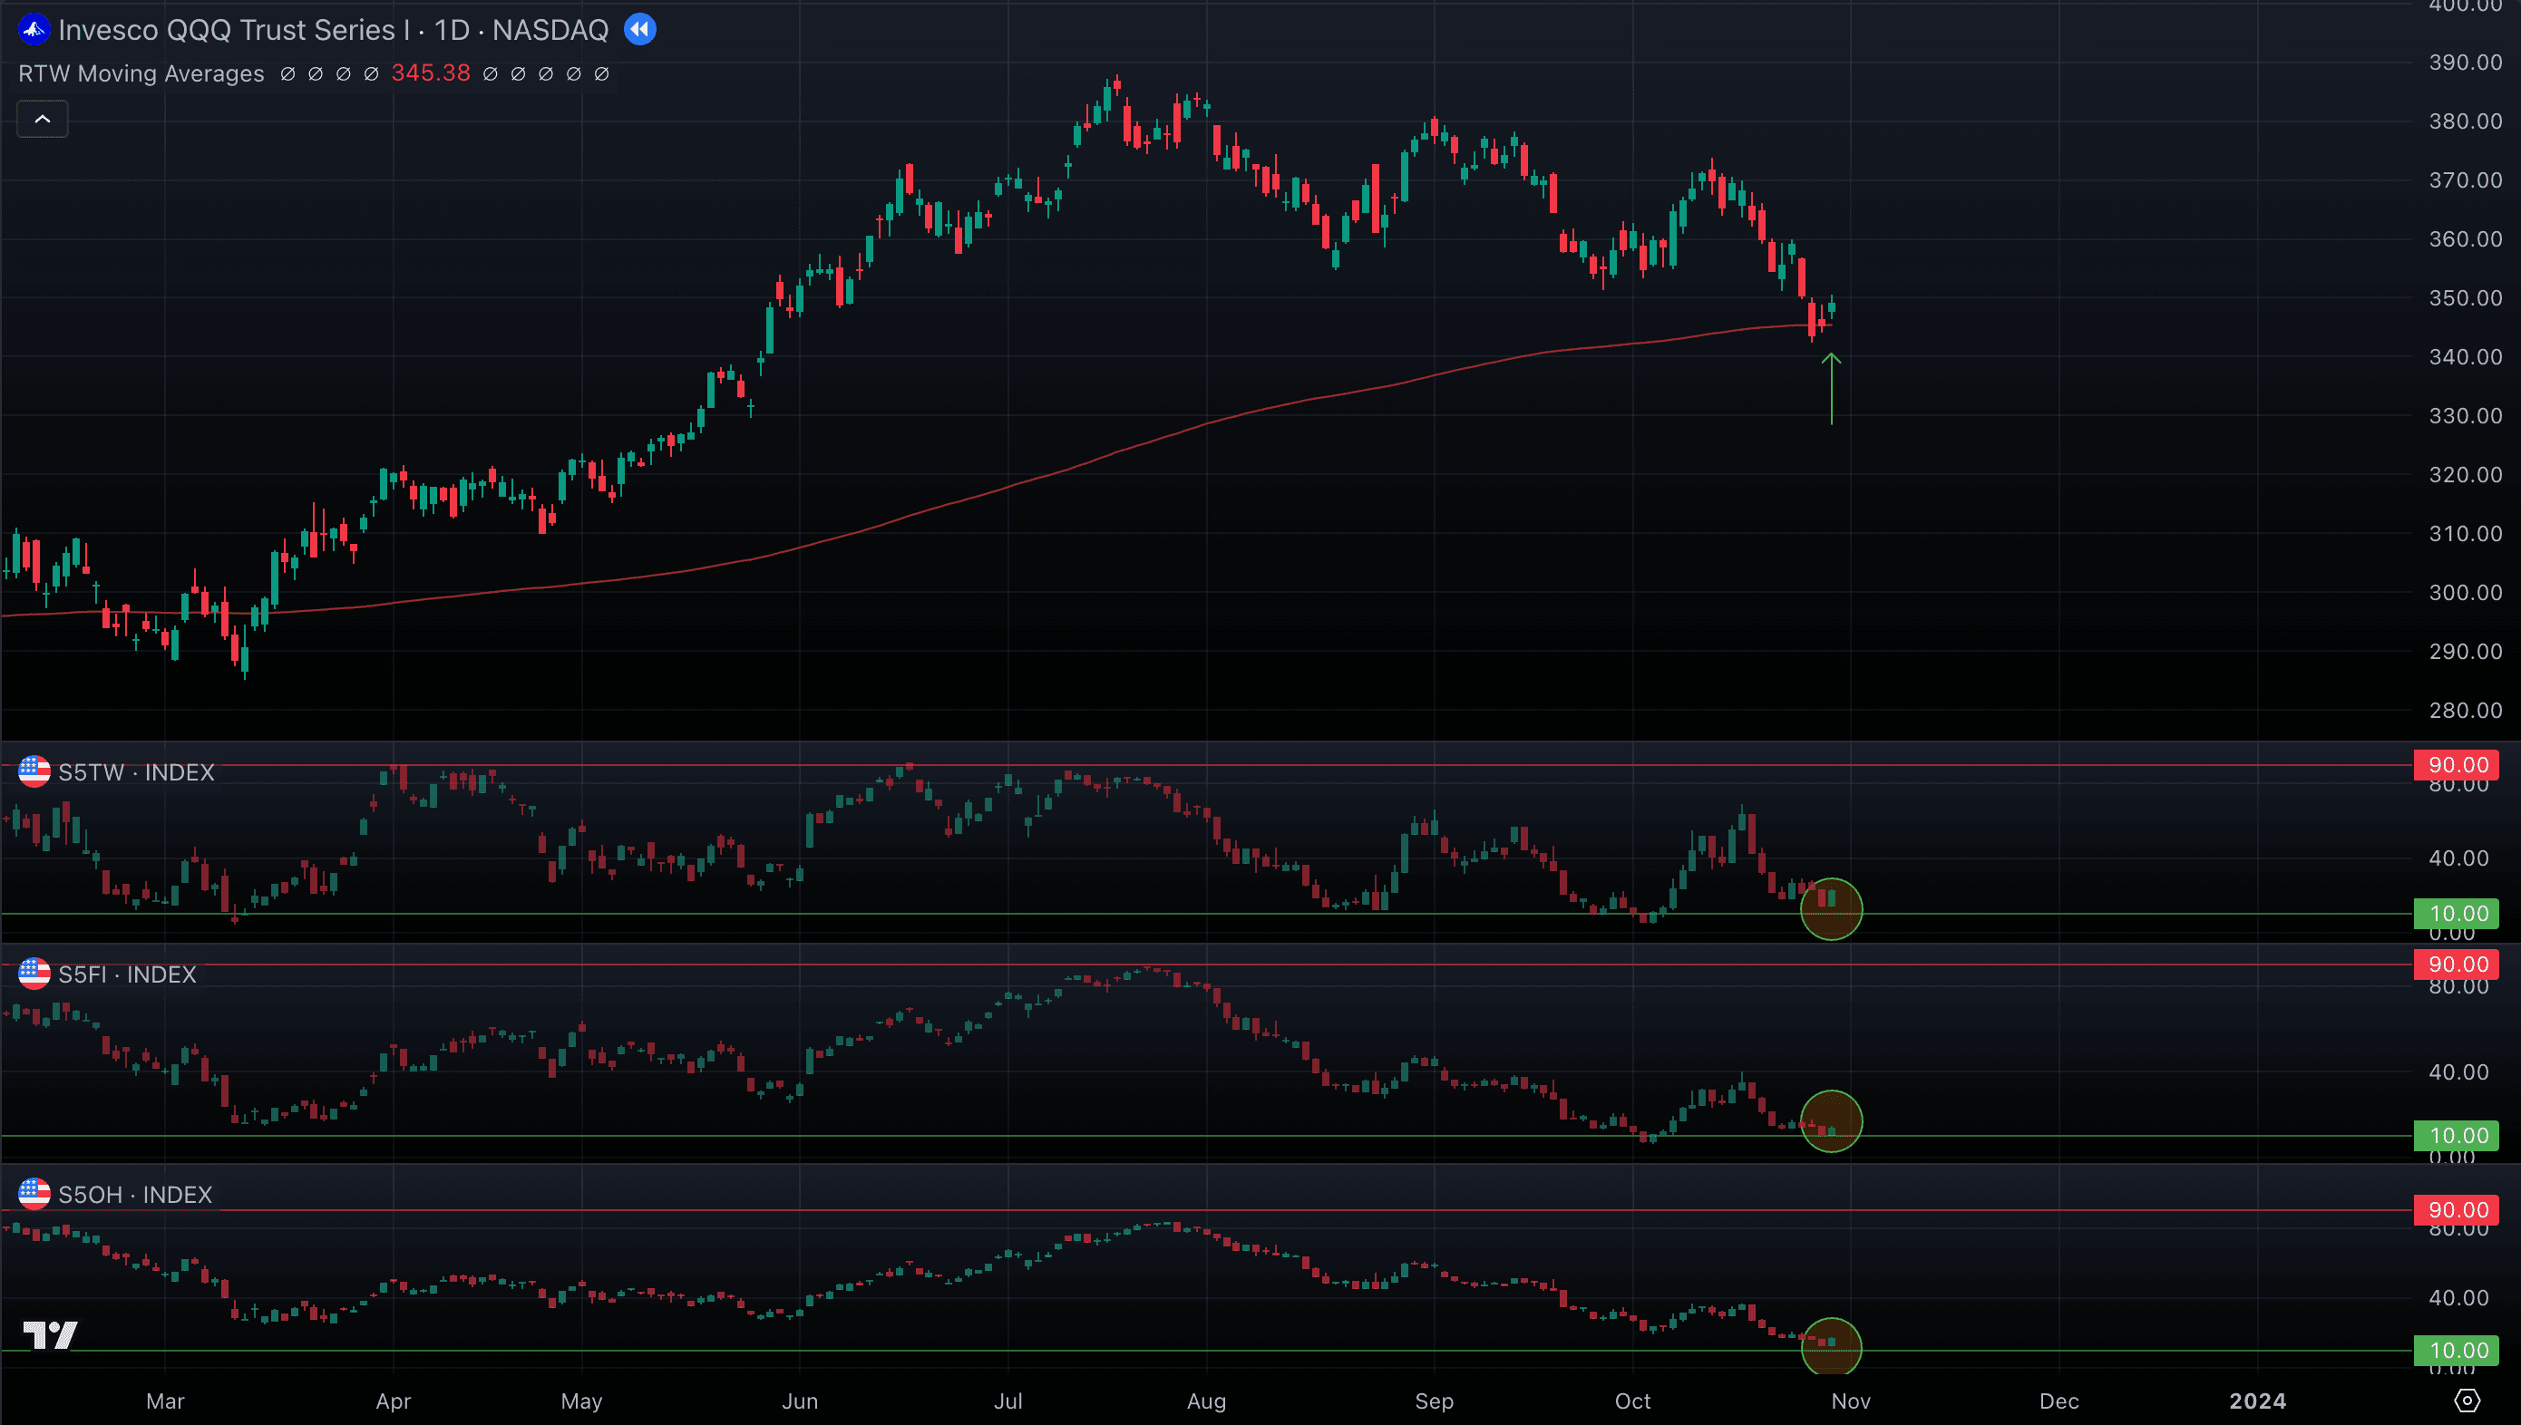
Task: Click the green circle on S5OH pane
Action: [x=1831, y=1348]
